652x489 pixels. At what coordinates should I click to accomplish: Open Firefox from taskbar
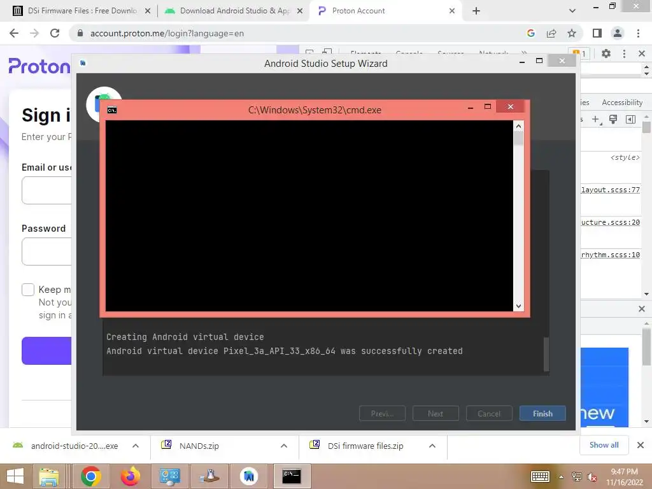(130, 476)
